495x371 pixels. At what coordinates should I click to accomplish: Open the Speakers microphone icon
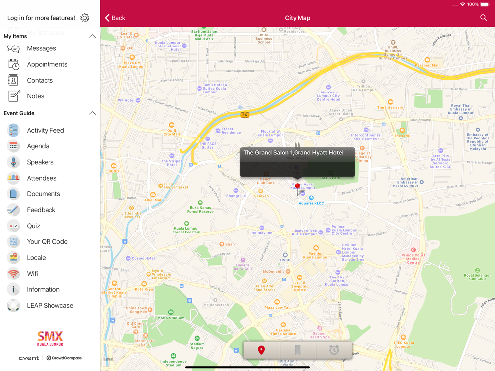(x=13, y=162)
